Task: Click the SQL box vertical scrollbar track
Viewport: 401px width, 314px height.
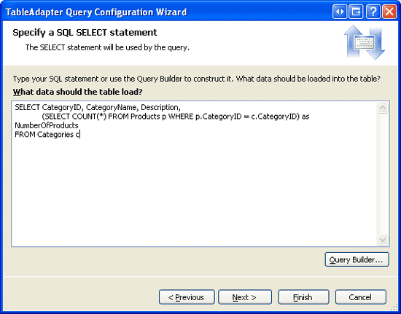Action: (x=383, y=173)
